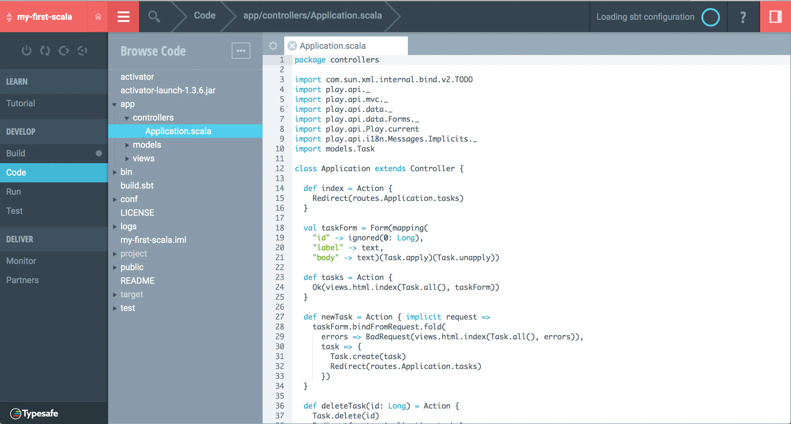Close the Application.scala tab
The image size is (791, 424).
point(292,46)
